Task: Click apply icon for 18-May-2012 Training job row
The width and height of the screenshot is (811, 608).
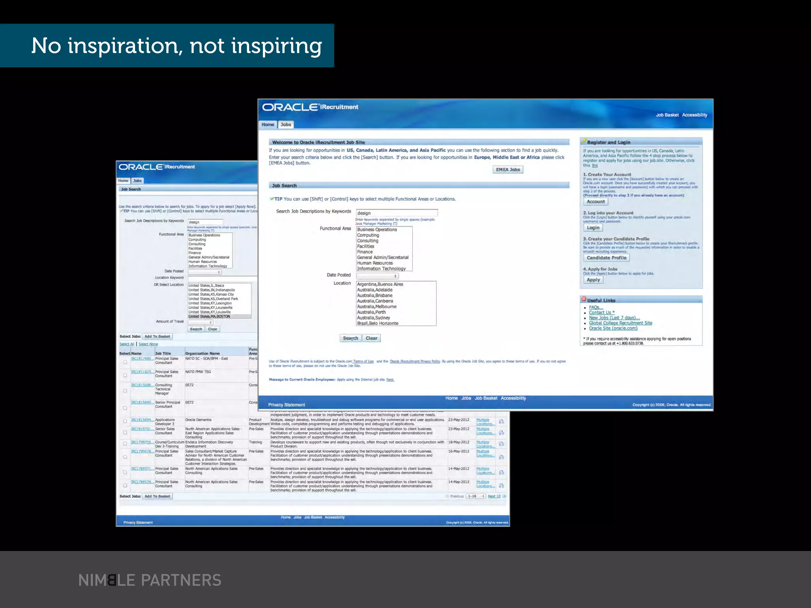Action: click(501, 444)
